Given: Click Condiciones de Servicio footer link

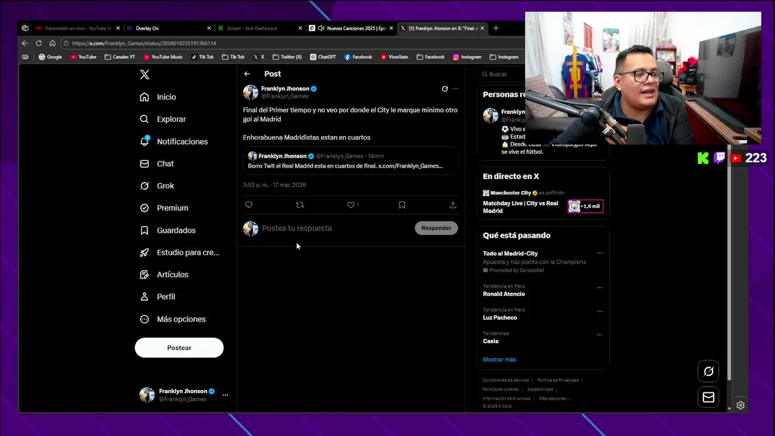Looking at the screenshot, I should pos(506,380).
